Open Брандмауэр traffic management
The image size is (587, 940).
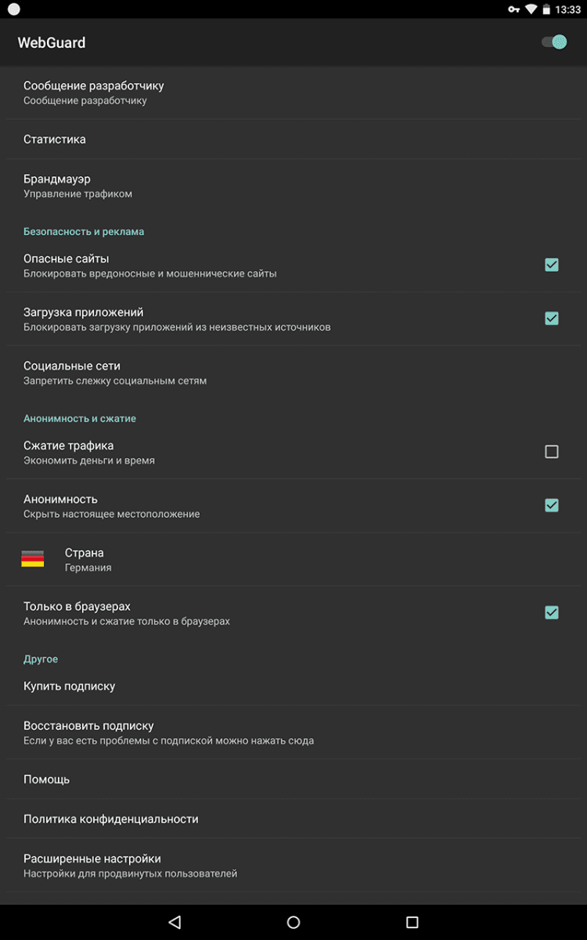tap(57, 186)
